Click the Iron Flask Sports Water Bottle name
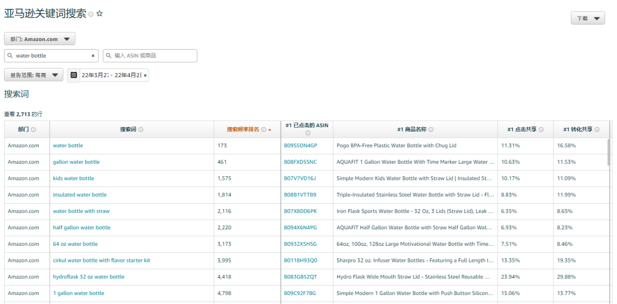The image size is (617, 304). pyautogui.click(x=415, y=211)
